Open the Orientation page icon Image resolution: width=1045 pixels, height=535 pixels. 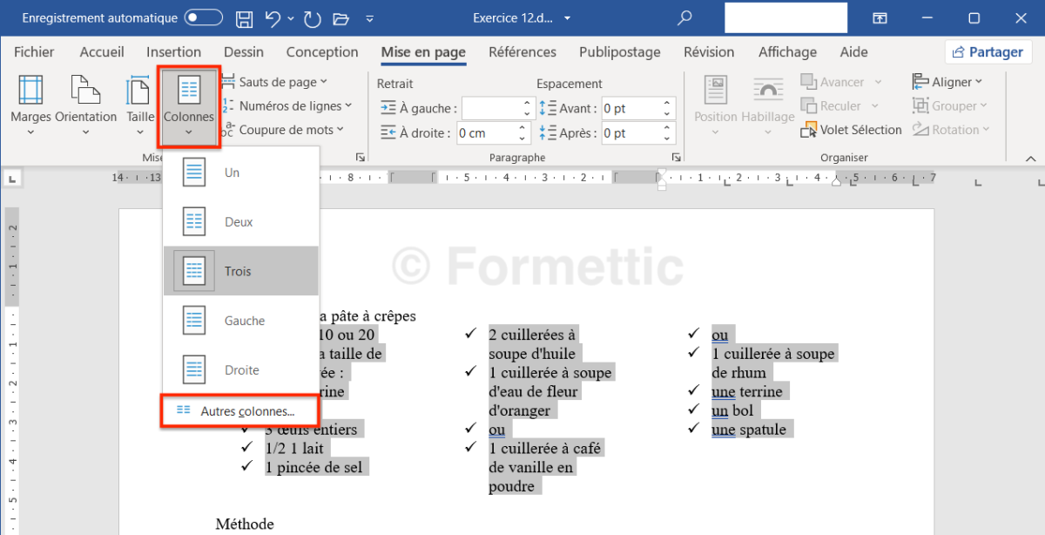[x=85, y=91]
